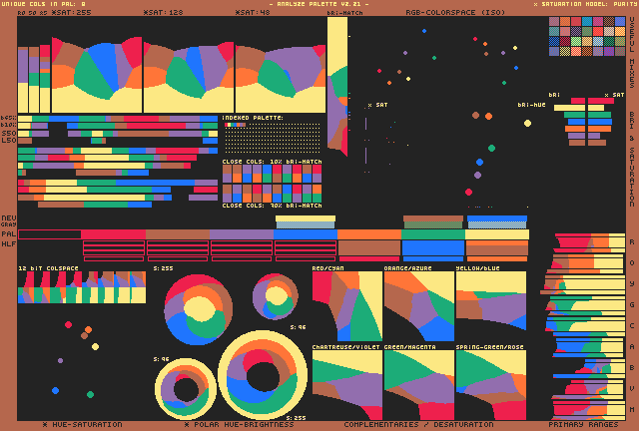Screen dimensions: 639x431
Task: Click the 12 bit colspace diagram
Action: (x=82, y=287)
